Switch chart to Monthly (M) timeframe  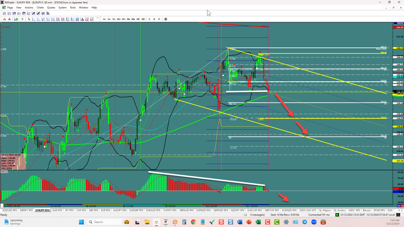pyautogui.click(x=159, y=19)
